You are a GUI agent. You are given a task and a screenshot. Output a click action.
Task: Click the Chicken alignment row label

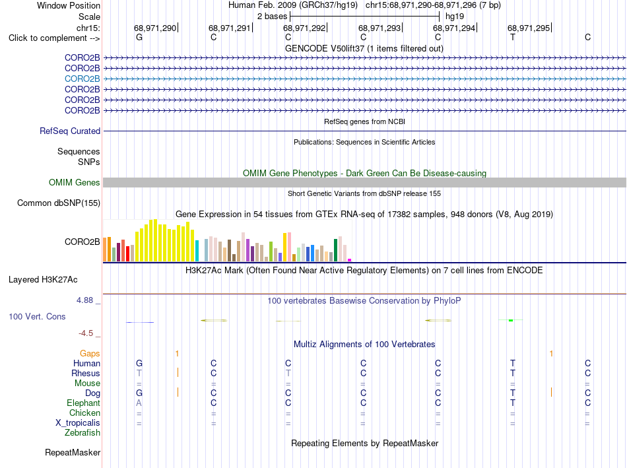[84, 413]
